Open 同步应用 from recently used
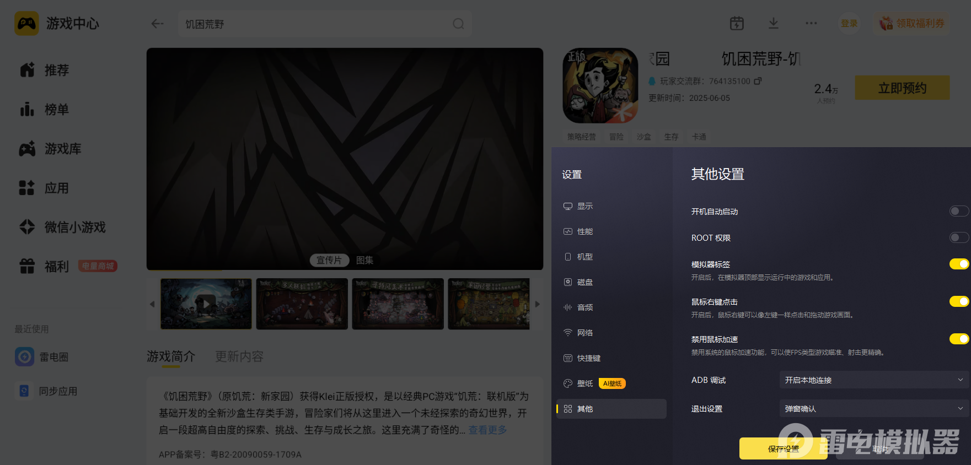The height and width of the screenshot is (465, 971). 46,391
